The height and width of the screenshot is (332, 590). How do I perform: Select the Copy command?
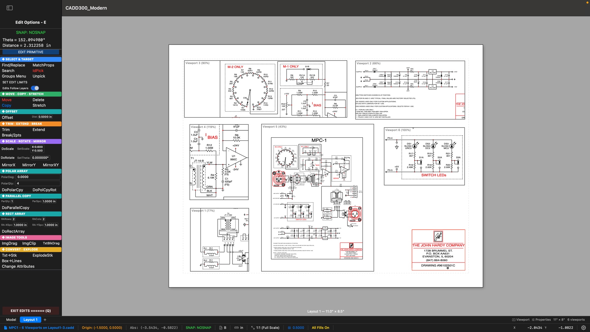click(x=6, y=105)
